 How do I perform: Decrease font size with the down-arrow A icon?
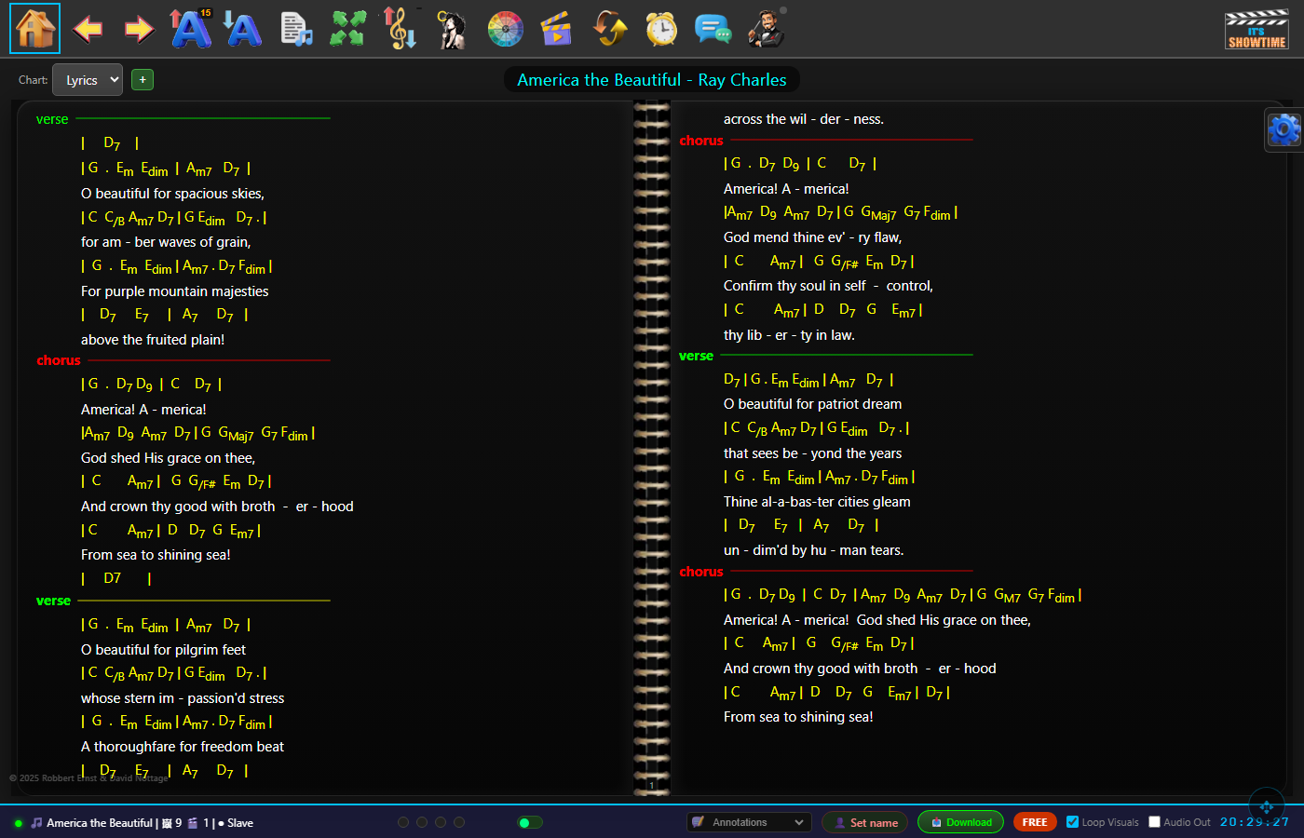point(243,29)
